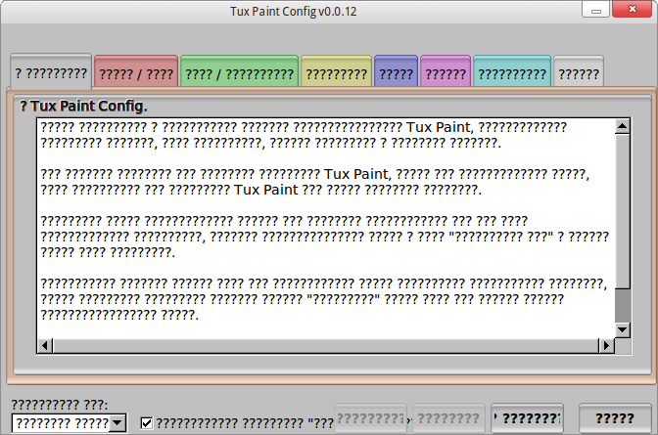Screen dimensions: 658x435
Task: Click the bold Apply button beside Quit
Action: [527, 418]
